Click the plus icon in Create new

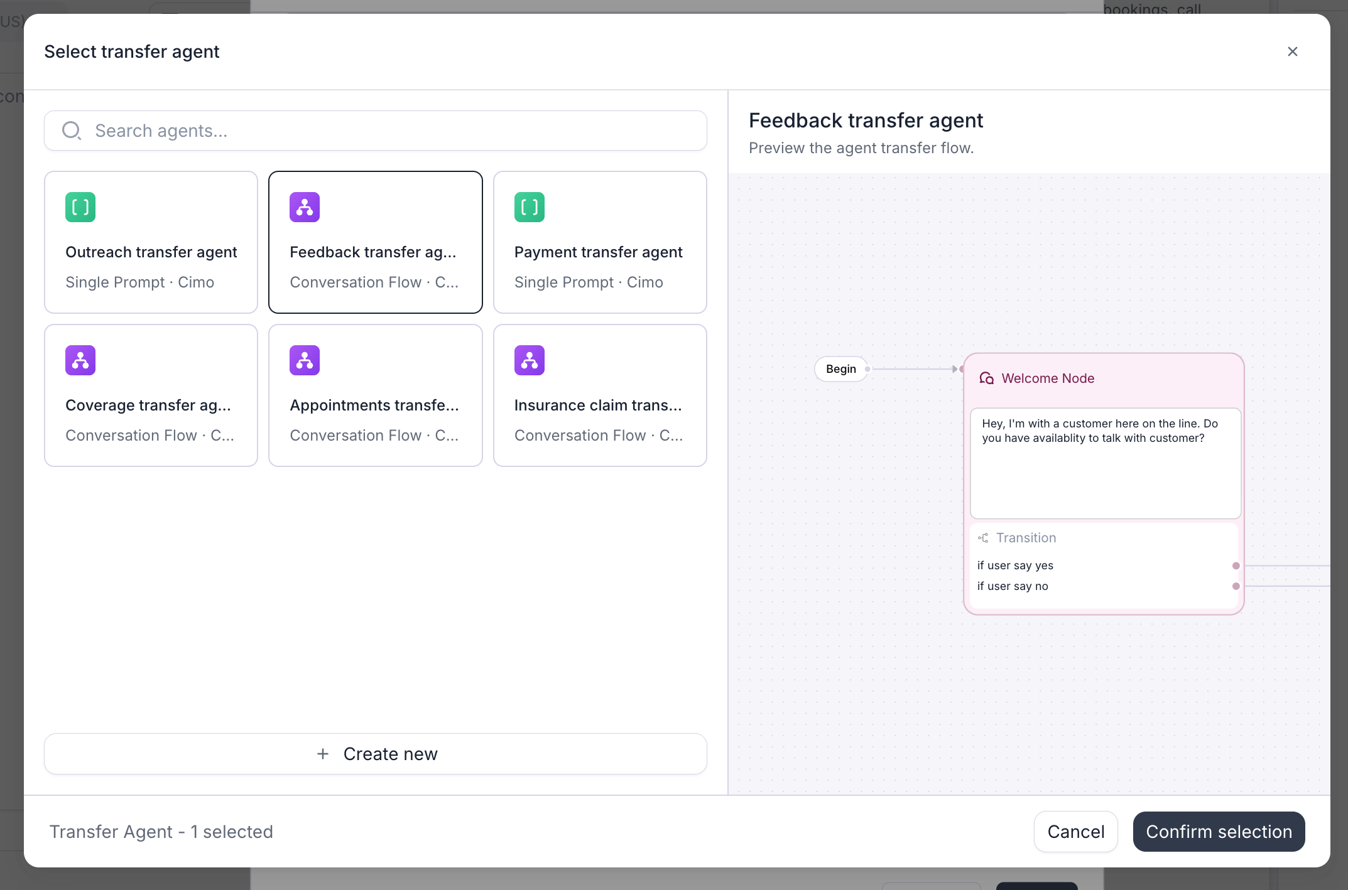[323, 754]
